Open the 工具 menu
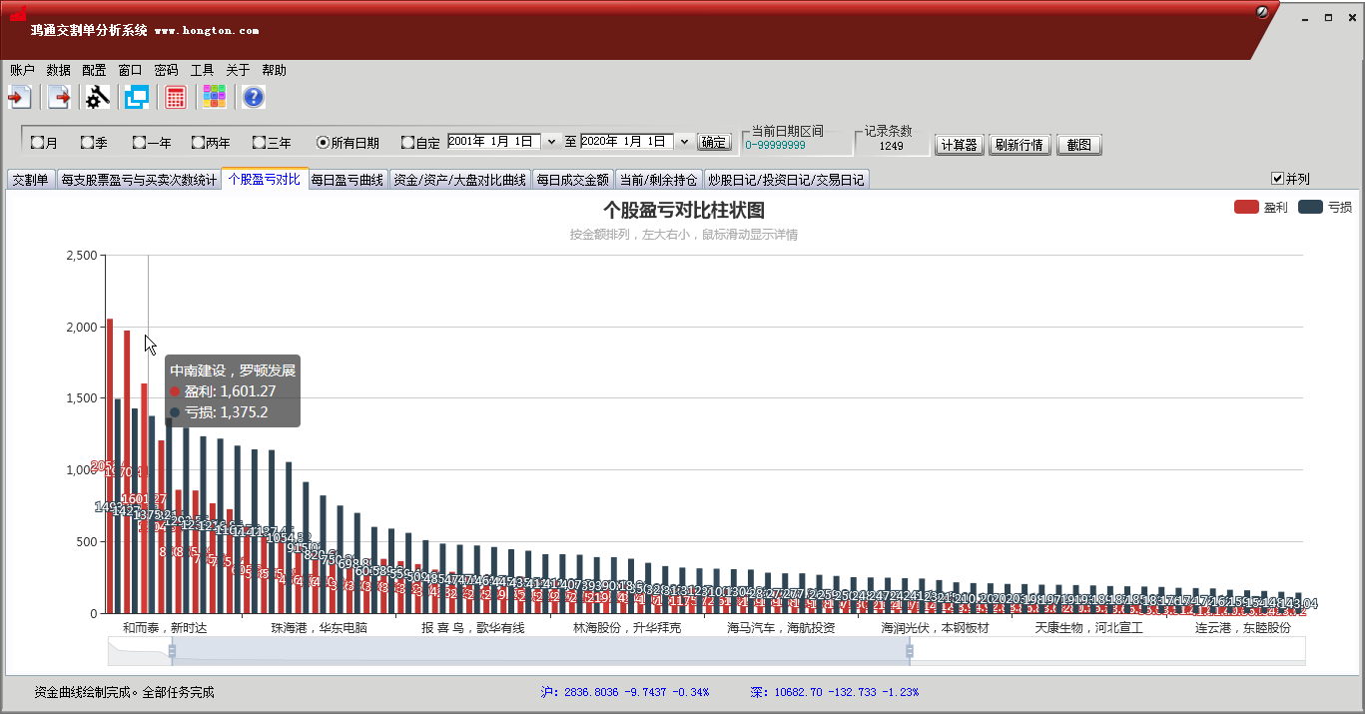Viewport: 1365px width, 714px height. pos(202,70)
